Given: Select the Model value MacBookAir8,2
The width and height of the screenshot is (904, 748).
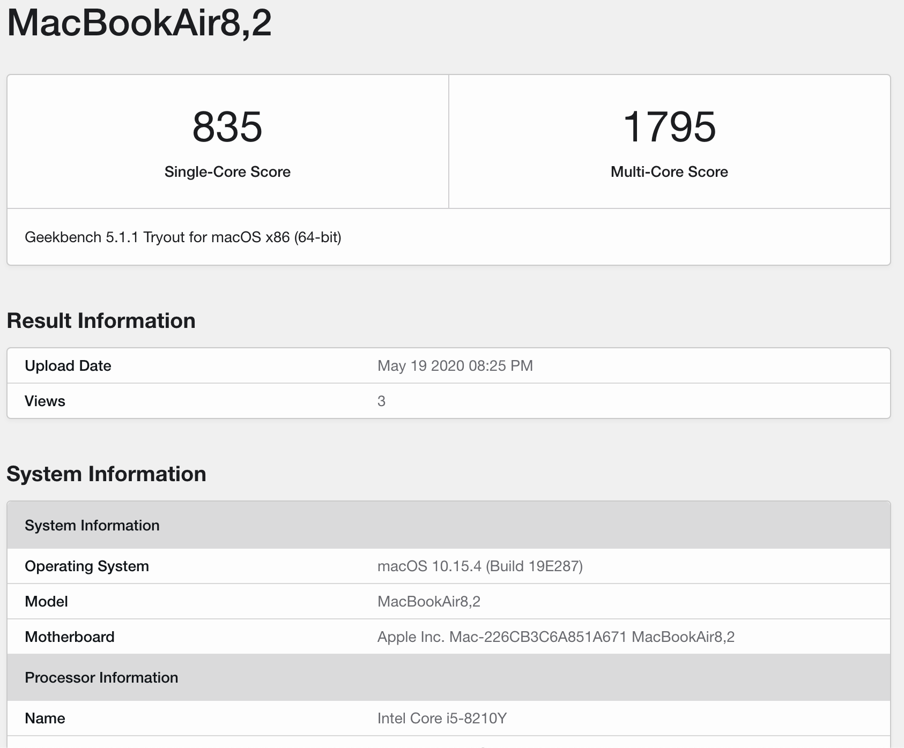Looking at the screenshot, I should tap(429, 601).
